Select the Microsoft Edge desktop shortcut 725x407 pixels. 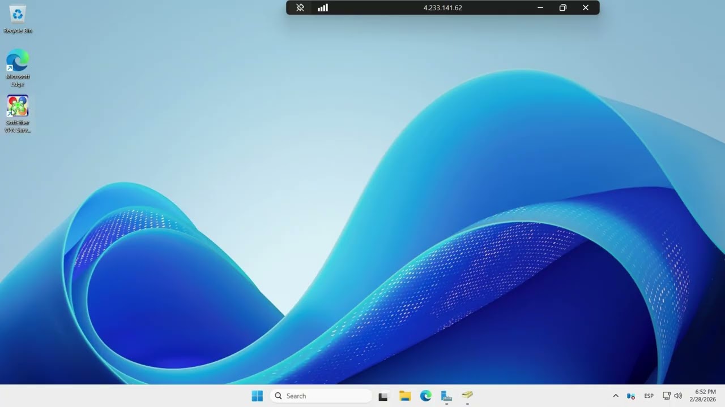tap(18, 69)
